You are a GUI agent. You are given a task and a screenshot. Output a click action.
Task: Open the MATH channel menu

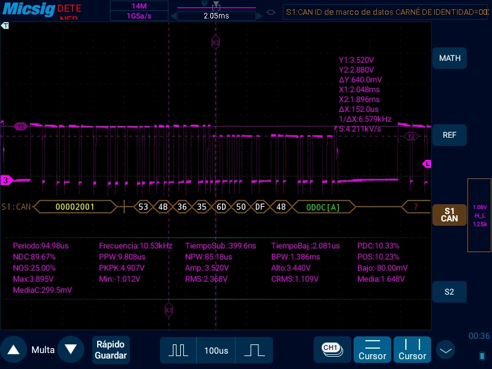450,58
